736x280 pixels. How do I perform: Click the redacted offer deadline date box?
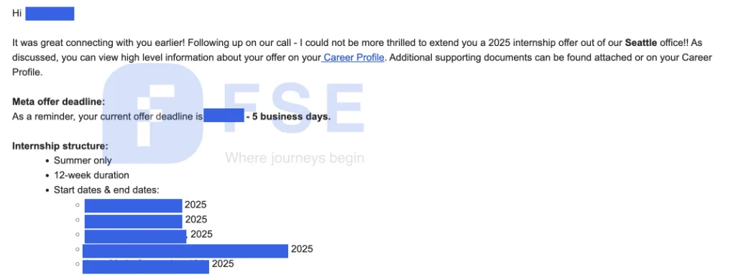point(224,116)
